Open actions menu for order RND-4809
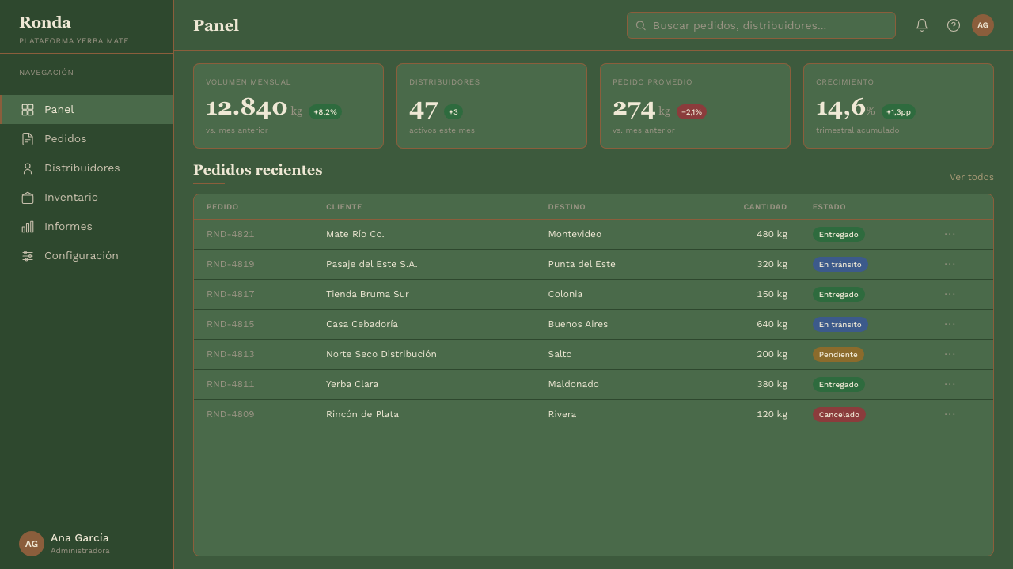 (x=950, y=414)
